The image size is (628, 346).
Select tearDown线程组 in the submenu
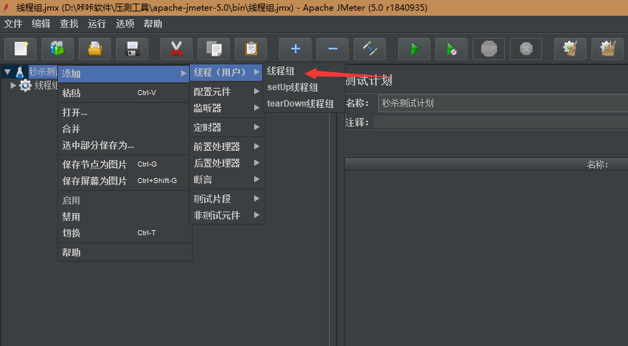(x=304, y=104)
